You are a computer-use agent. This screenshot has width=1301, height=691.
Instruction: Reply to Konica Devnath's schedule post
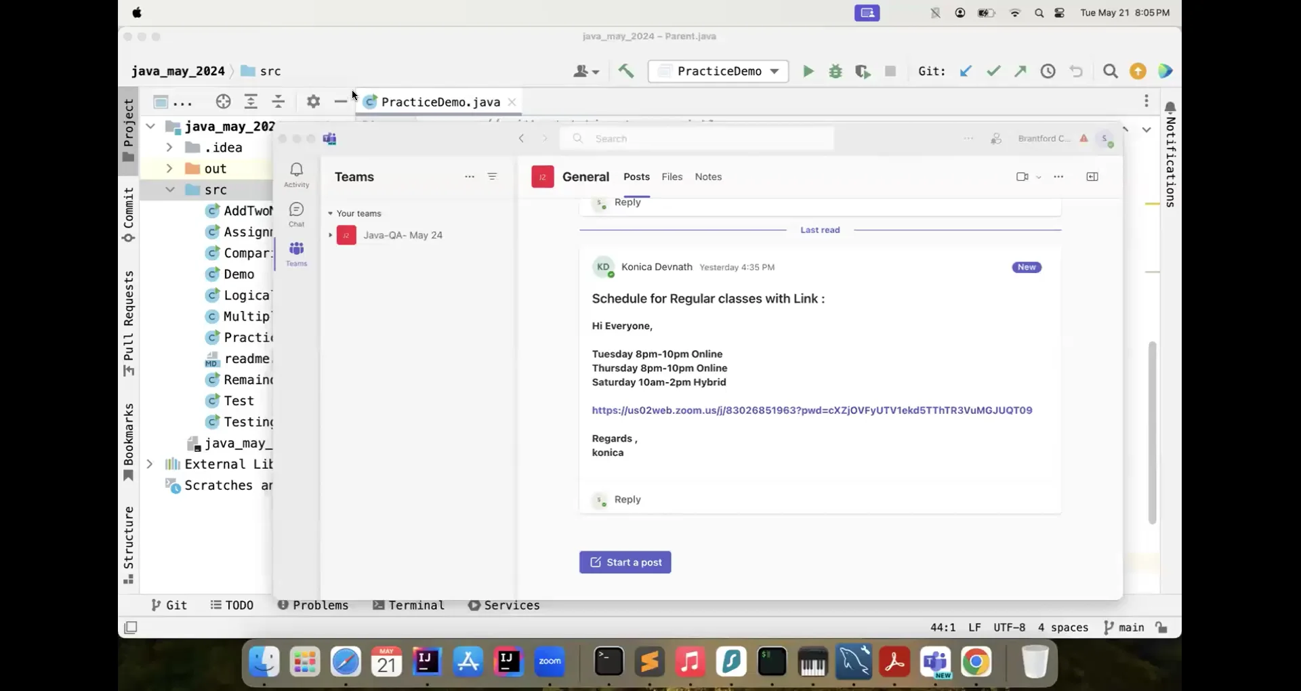click(x=627, y=499)
